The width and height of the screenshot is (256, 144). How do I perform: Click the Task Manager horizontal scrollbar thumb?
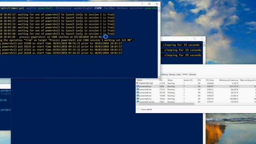point(166,104)
